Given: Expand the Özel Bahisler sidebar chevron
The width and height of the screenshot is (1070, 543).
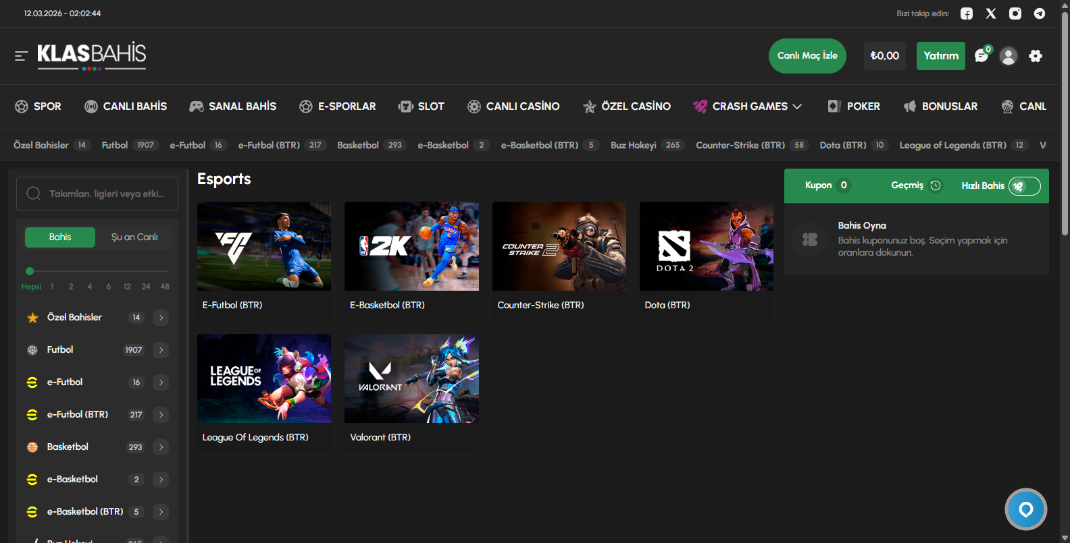Looking at the screenshot, I should 161,318.
